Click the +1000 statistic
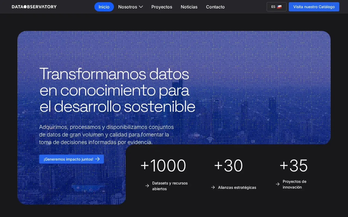This screenshot has width=348, height=217. pyautogui.click(x=163, y=165)
